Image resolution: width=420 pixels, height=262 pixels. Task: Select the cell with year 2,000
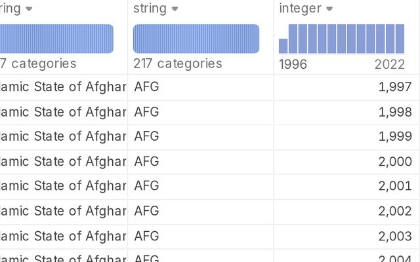(x=345, y=162)
